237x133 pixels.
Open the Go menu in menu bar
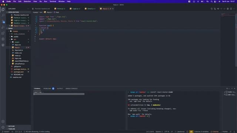(40, 1)
